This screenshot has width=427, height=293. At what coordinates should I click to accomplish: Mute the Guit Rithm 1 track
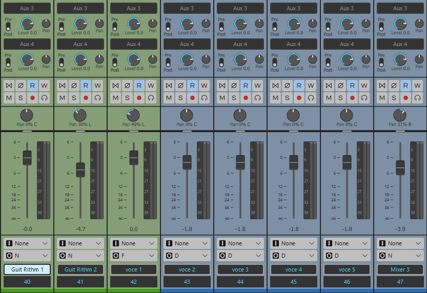[9, 97]
